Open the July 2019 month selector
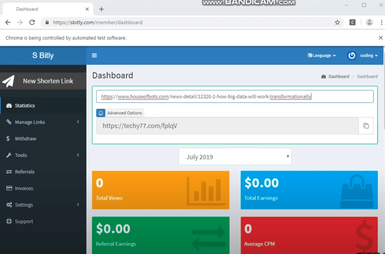 [235, 157]
